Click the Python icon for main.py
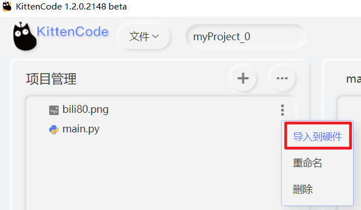 (54, 130)
